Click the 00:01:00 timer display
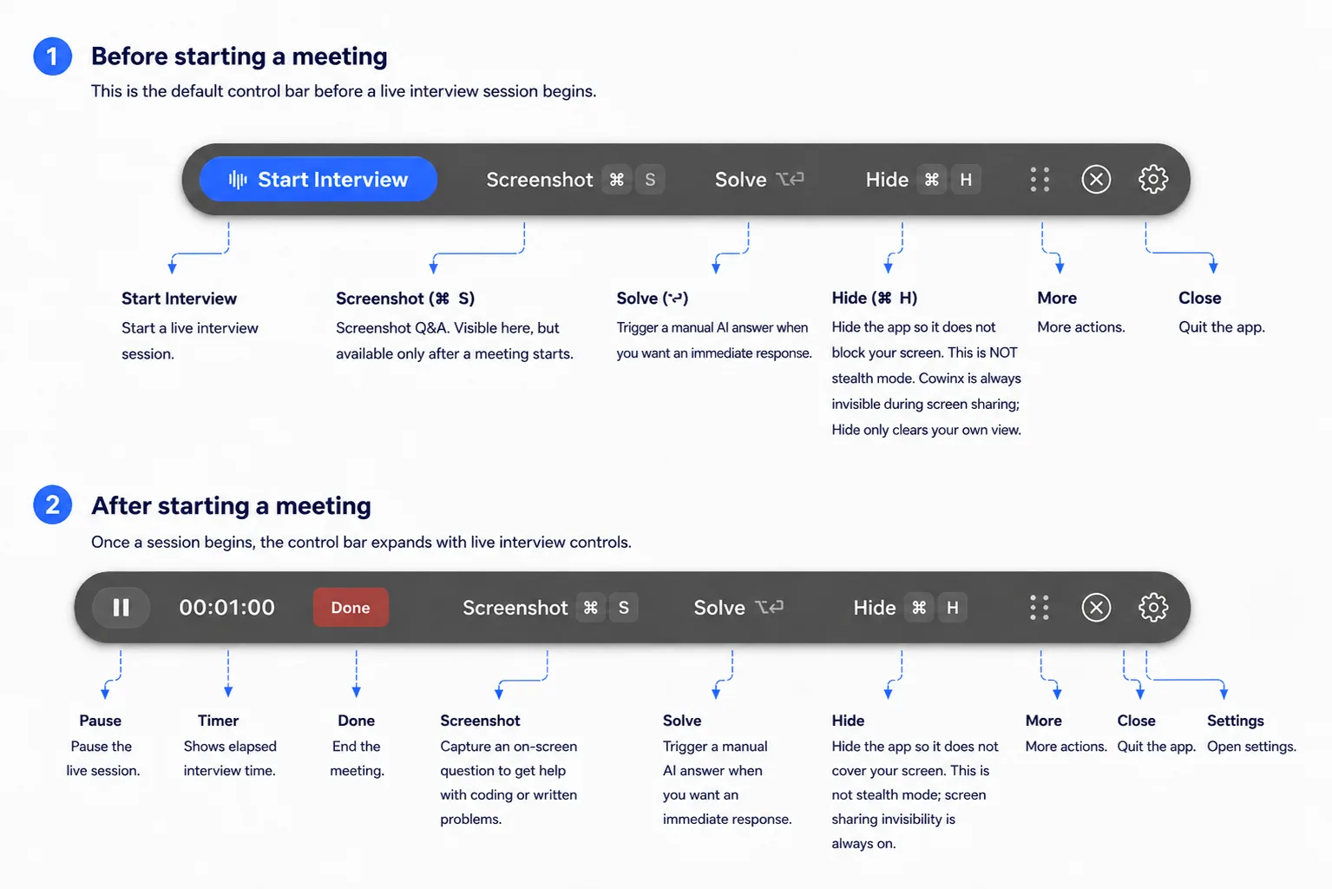 (227, 608)
